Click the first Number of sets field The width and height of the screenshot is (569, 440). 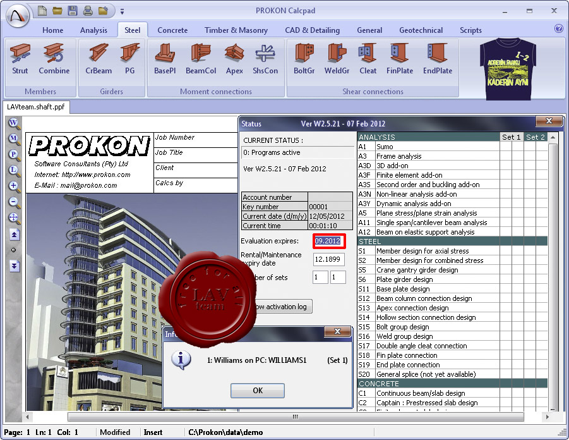[320, 278]
